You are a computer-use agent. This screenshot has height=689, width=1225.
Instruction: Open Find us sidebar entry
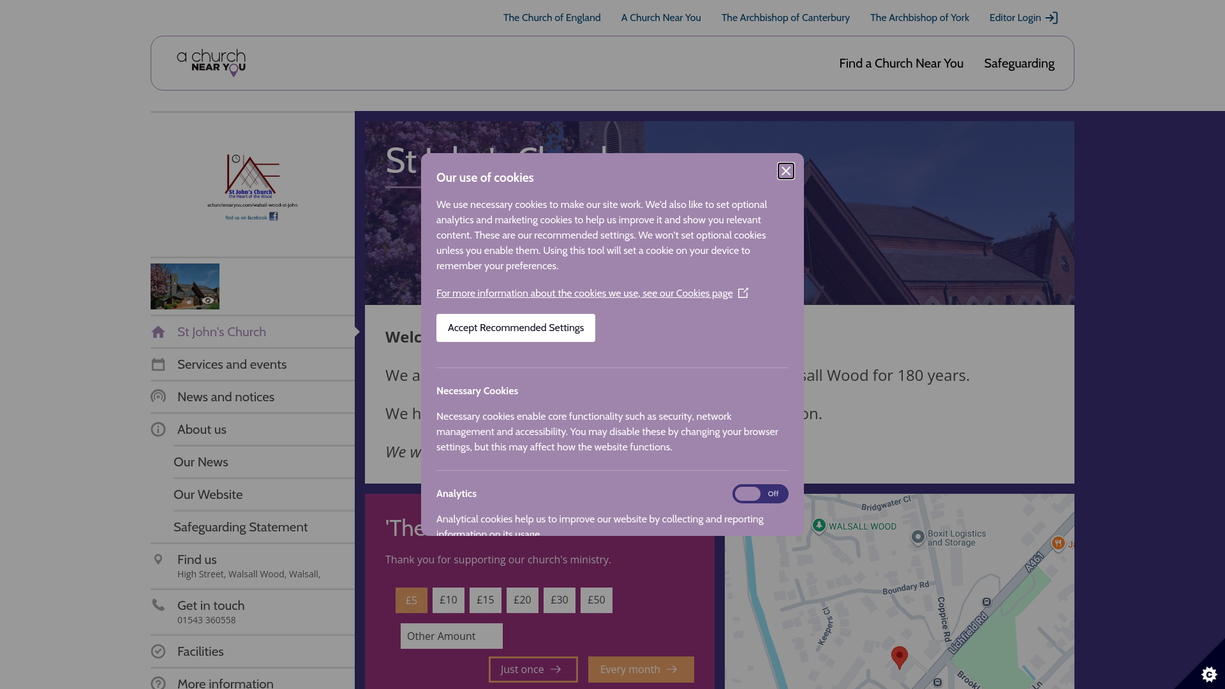[x=253, y=566]
